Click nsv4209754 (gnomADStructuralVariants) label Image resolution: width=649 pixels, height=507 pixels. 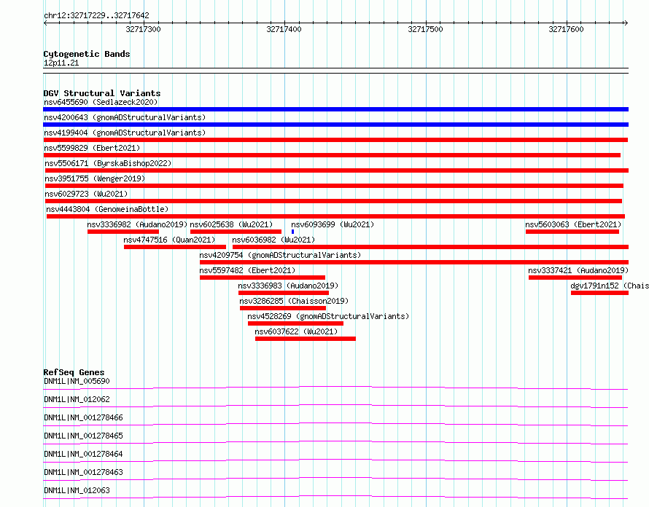pos(280,255)
